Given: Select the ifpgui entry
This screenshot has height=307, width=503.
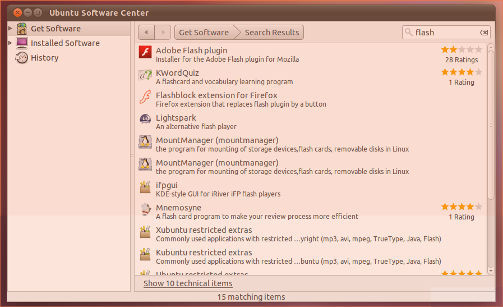Looking at the screenshot, I should pos(311,189).
